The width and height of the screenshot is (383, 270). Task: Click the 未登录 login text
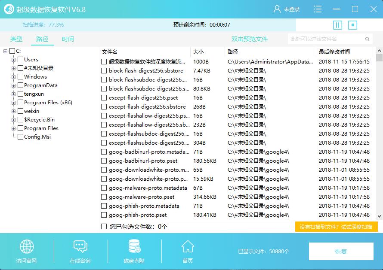[292, 9]
